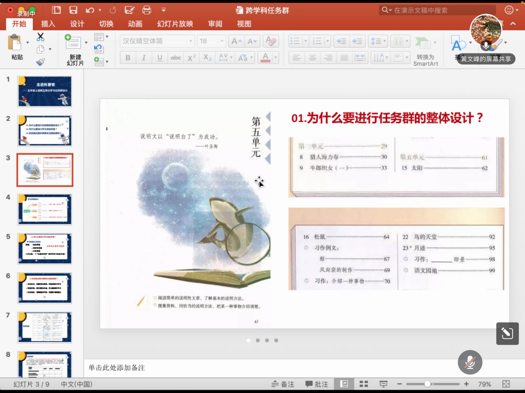The width and height of the screenshot is (525, 393).
Task: Click the slide annotation pencil icon
Action: 508,333
